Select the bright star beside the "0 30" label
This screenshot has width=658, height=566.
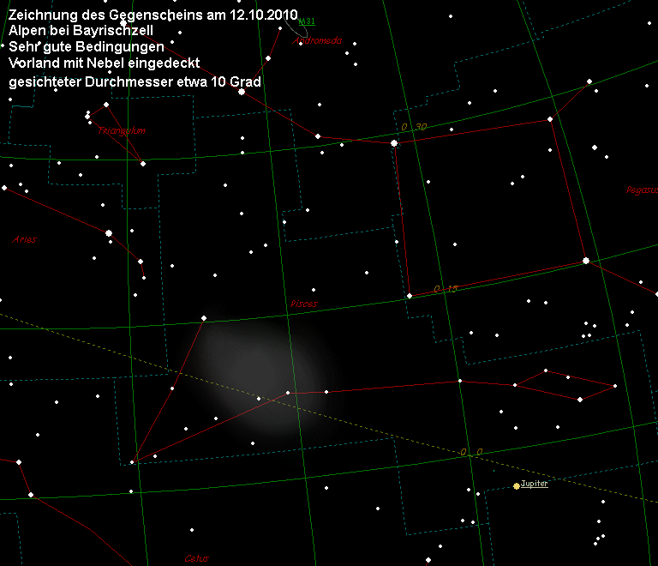[394, 143]
